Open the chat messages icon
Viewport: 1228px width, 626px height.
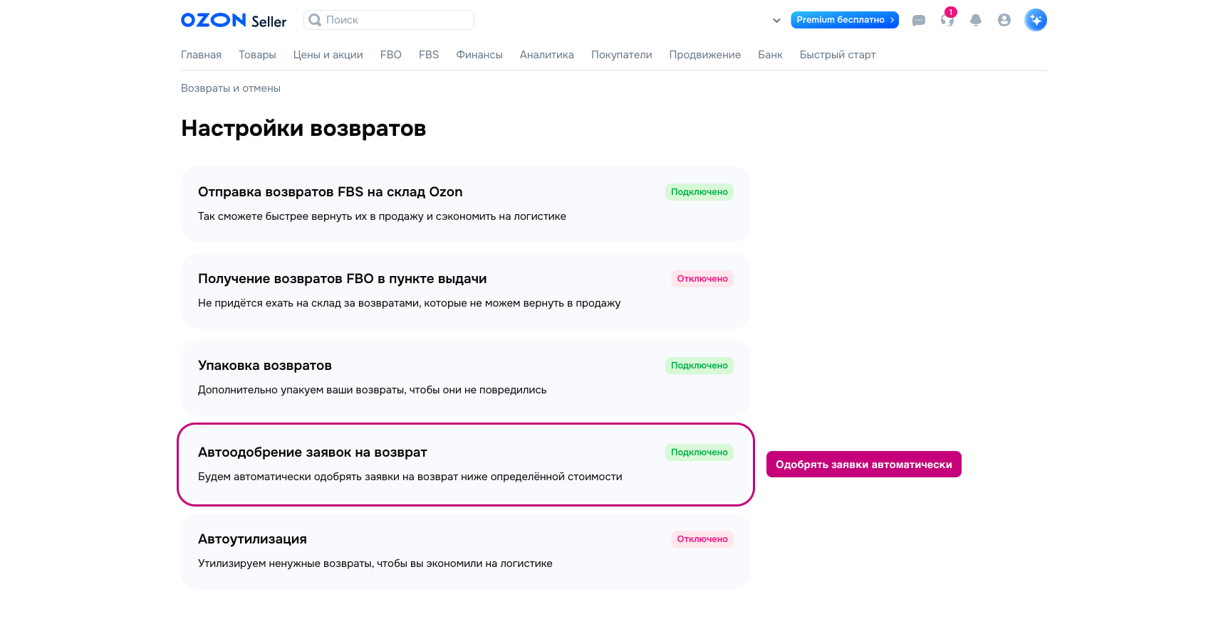(x=919, y=21)
